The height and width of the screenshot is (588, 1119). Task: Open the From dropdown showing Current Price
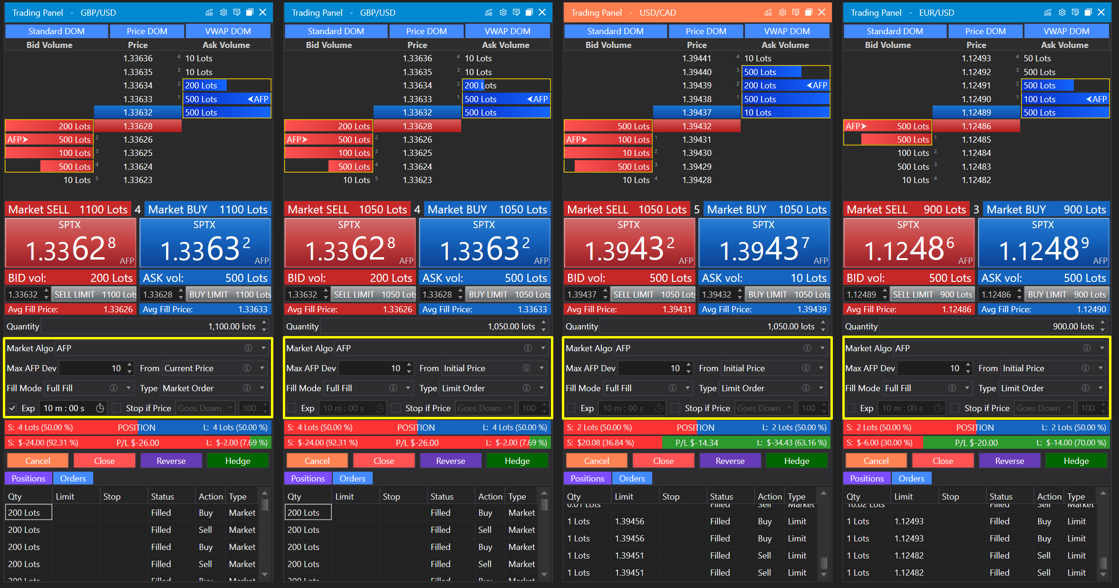pos(262,368)
